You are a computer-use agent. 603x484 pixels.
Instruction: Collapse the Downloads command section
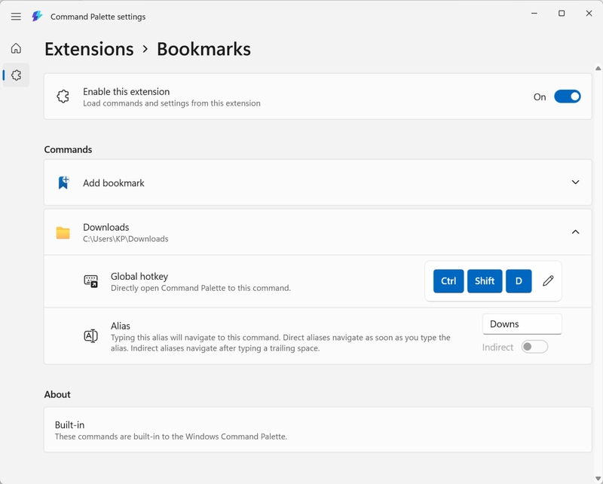575,232
